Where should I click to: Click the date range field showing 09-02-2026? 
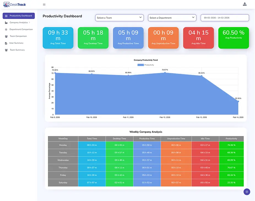coord(224,18)
